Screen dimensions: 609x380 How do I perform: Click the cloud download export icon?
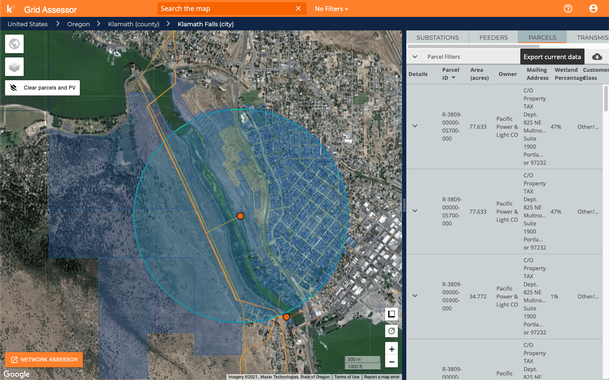click(x=597, y=56)
